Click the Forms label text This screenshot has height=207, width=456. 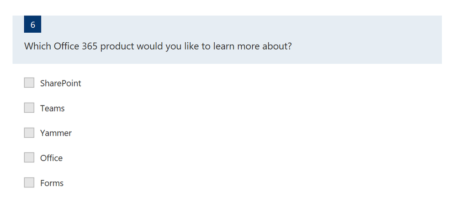pyautogui.click(x=52, y=183)
